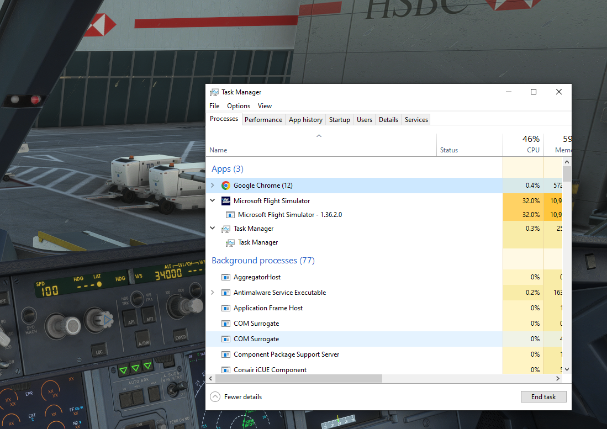Select the AggregatorHost process name

257,277
